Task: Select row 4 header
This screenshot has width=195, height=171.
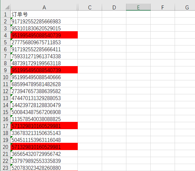Action: [x=5, y=35]
